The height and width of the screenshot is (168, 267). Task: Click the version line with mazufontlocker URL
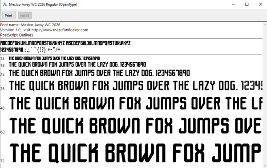pyautogui.click(x=44, y=30)
